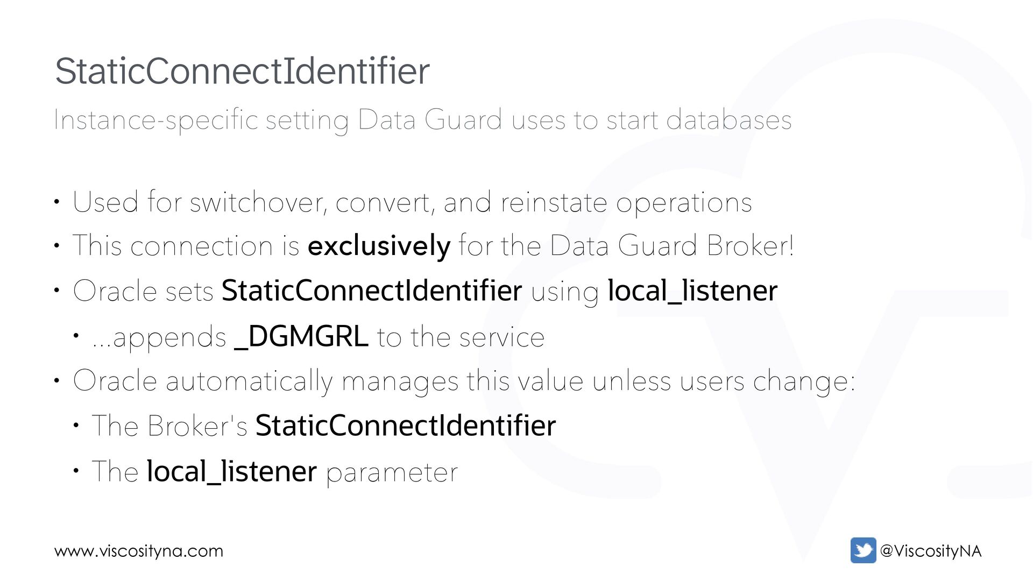Click the @ViscosityNA Twitter handle

[930, 551]
